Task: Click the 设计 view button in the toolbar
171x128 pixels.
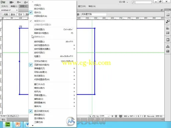Action: [x=20, y=14]
